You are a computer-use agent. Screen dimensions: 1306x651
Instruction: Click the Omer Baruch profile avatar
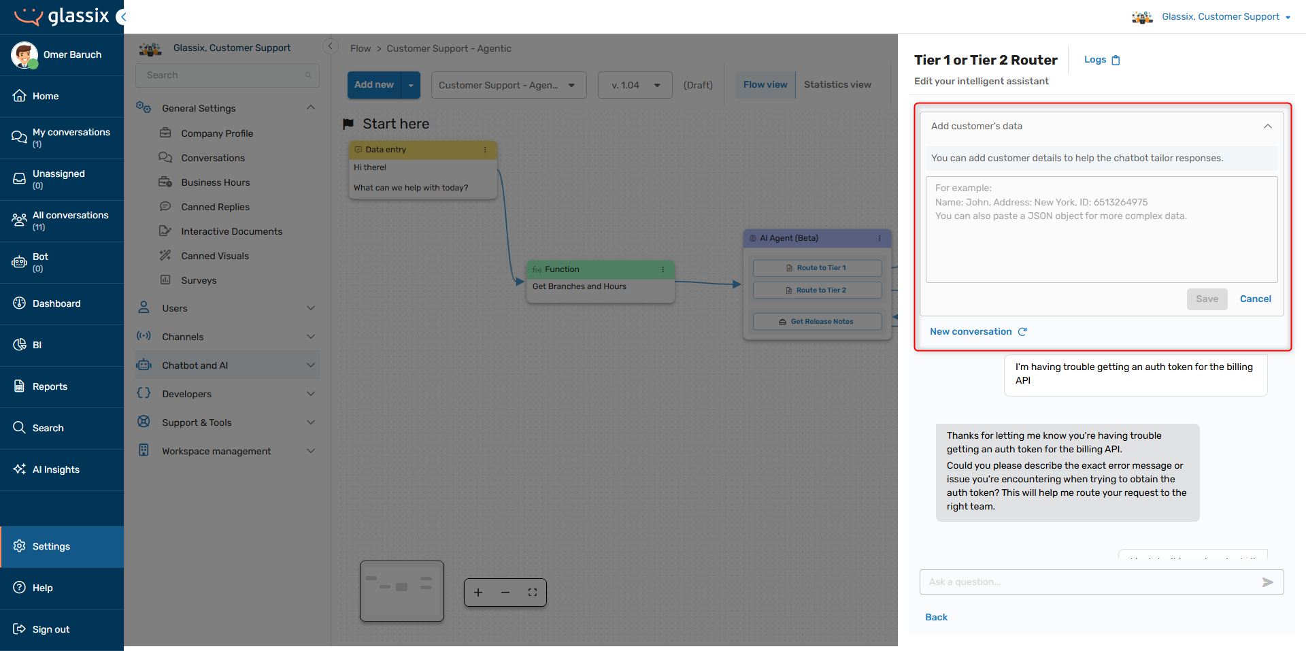(24, 54)
